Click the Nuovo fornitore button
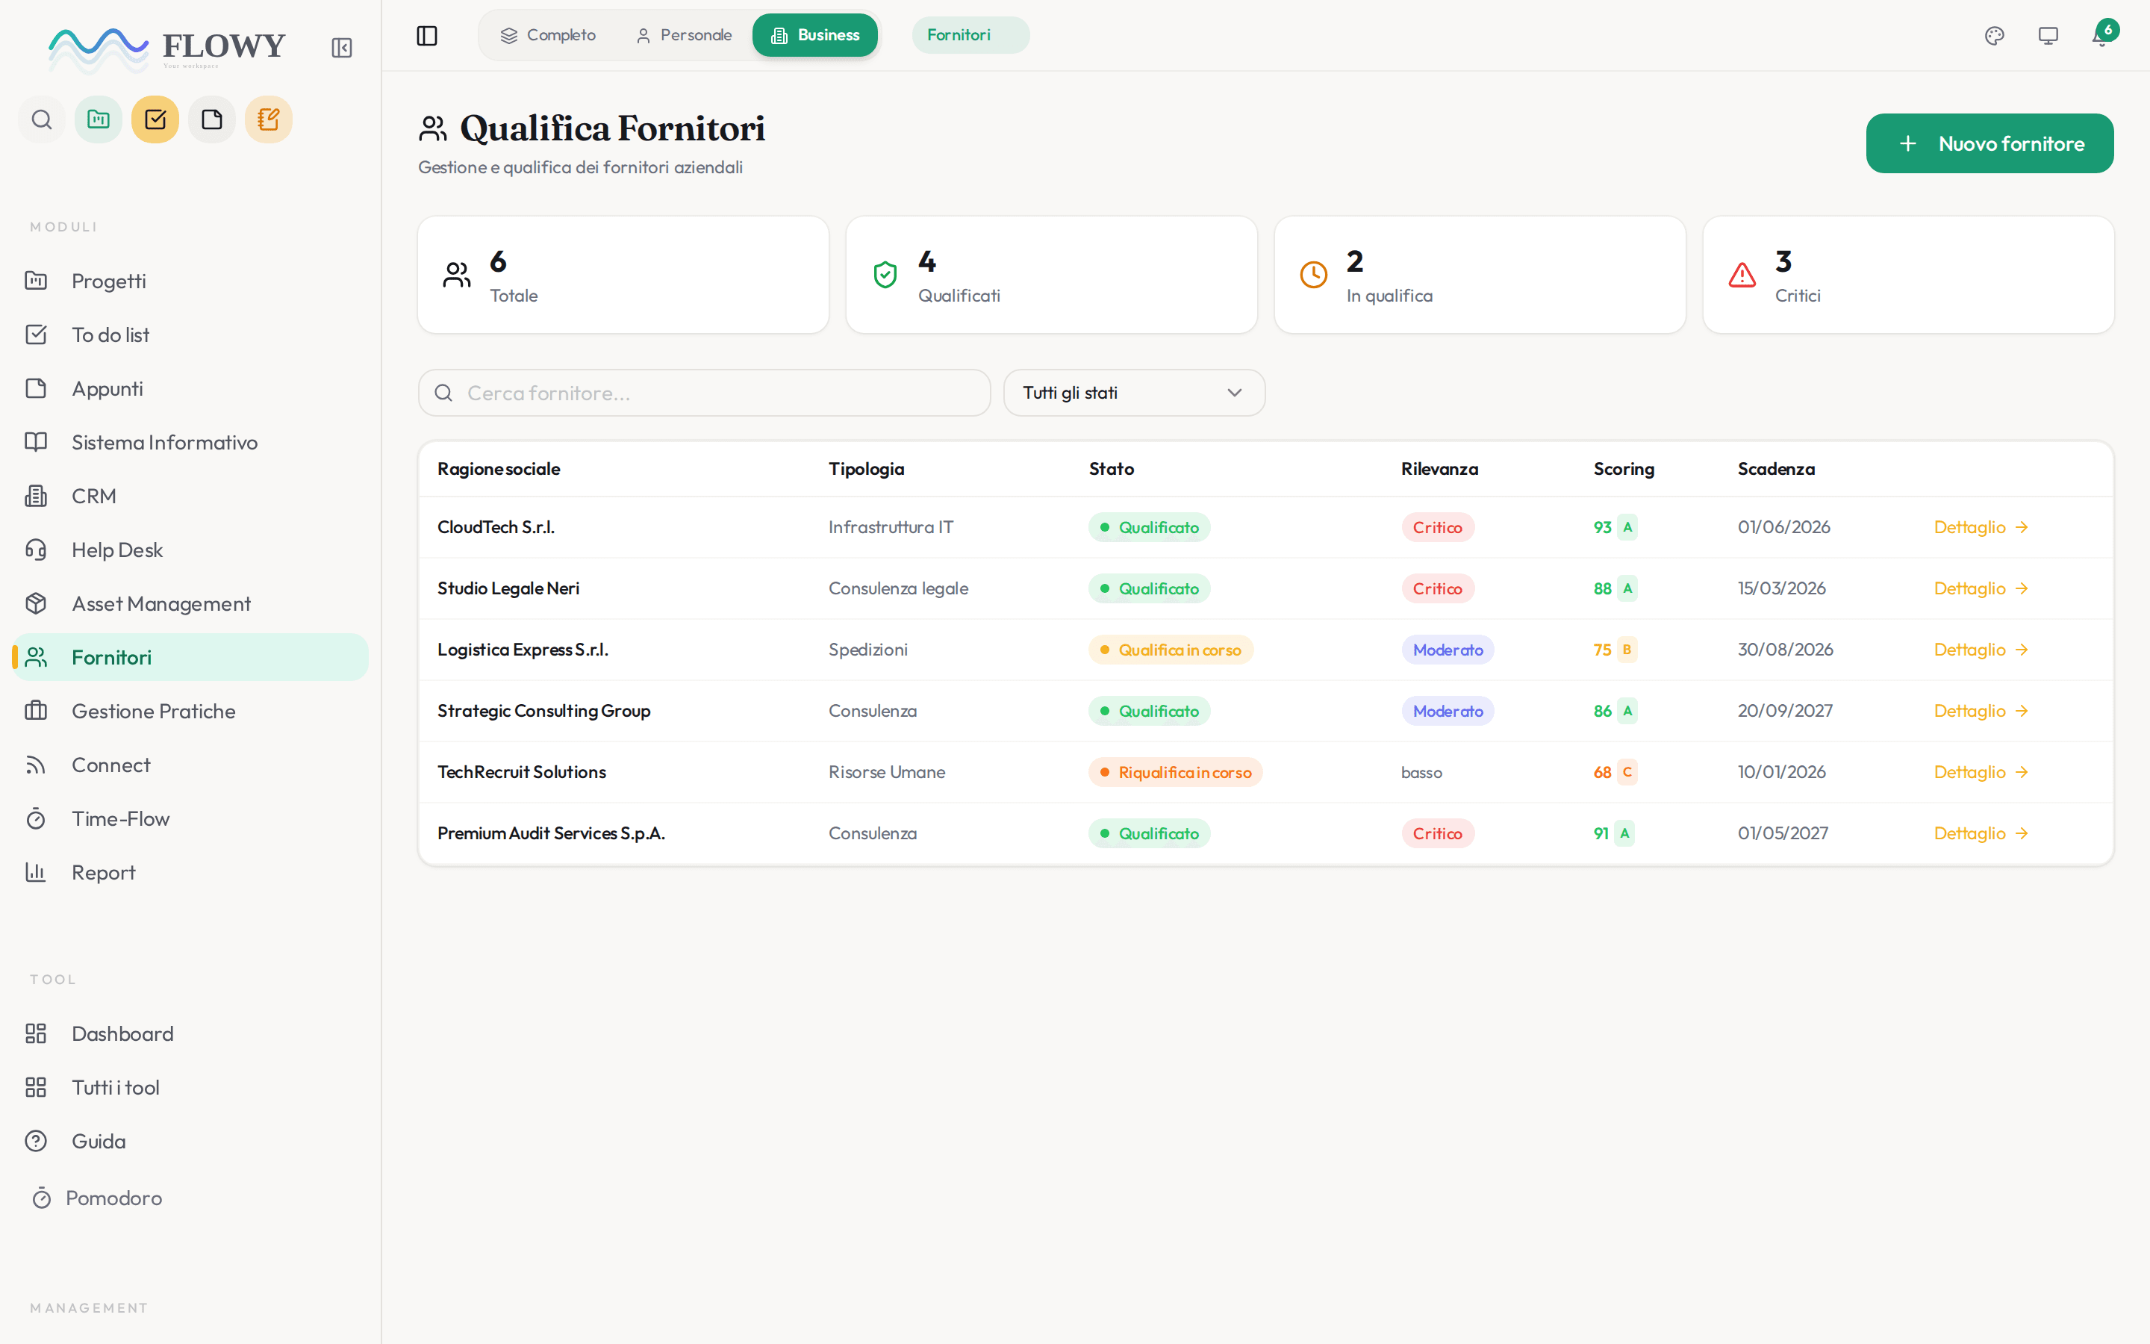 tap(1989, 143)
